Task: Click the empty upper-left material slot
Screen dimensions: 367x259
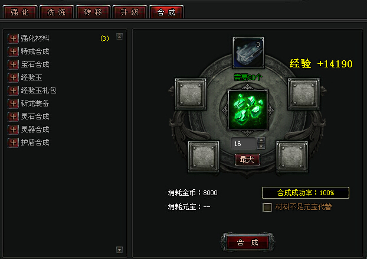Action: click(x=191, y=94)
